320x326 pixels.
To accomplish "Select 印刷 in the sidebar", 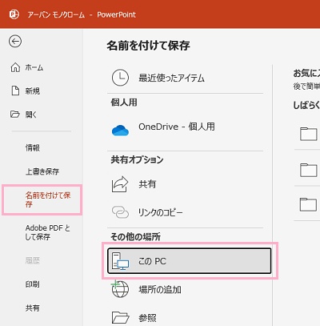I will pos(33,284).
